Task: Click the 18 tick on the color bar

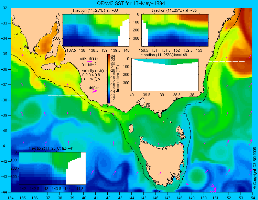Action: [x=113, y=77]
